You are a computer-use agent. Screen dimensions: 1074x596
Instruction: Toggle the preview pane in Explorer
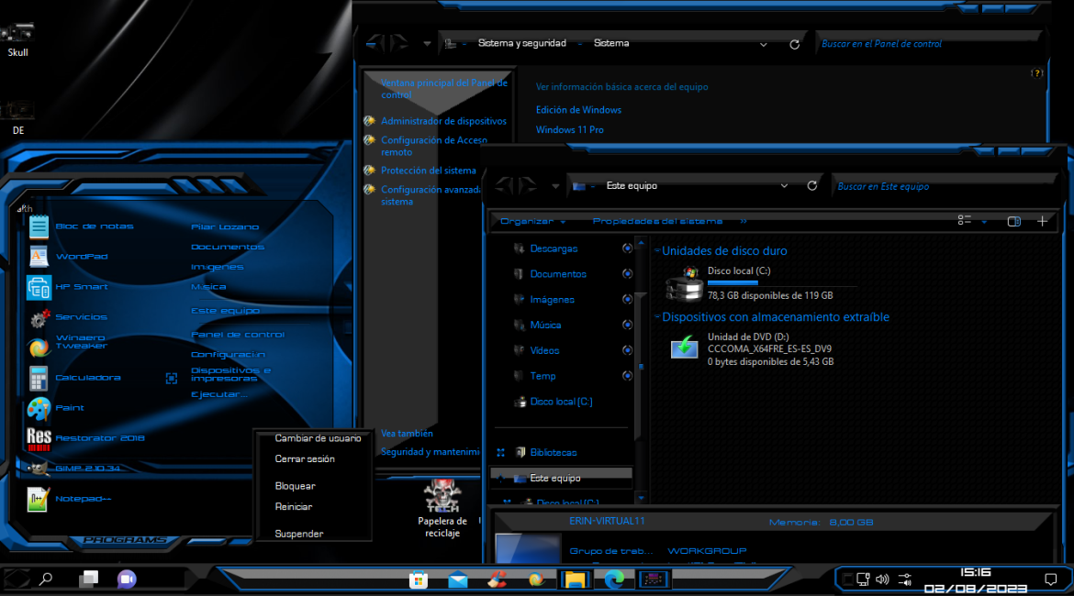(x=1013, y=221)
